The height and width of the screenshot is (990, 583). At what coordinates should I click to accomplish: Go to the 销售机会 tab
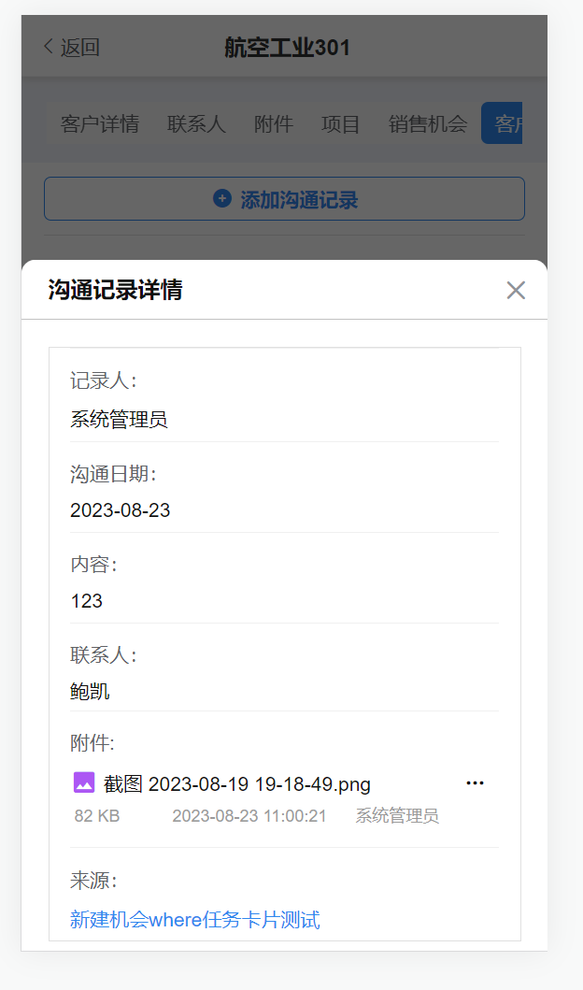pyautogui.click(x=427, y=124)
